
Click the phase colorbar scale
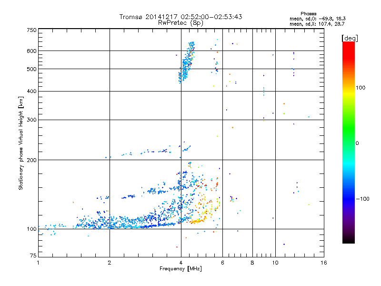pos(349,143)
